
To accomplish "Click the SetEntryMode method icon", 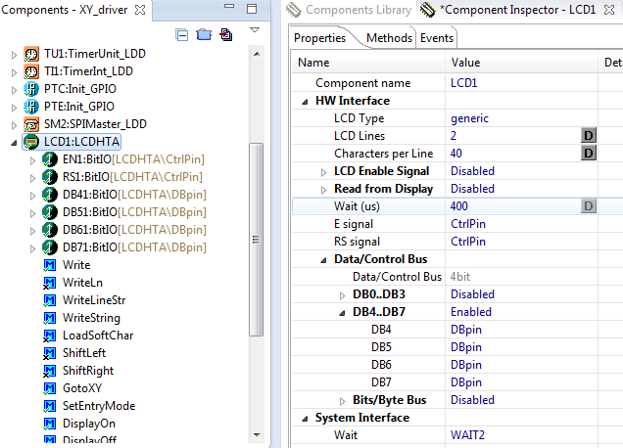I will (49, 406).
